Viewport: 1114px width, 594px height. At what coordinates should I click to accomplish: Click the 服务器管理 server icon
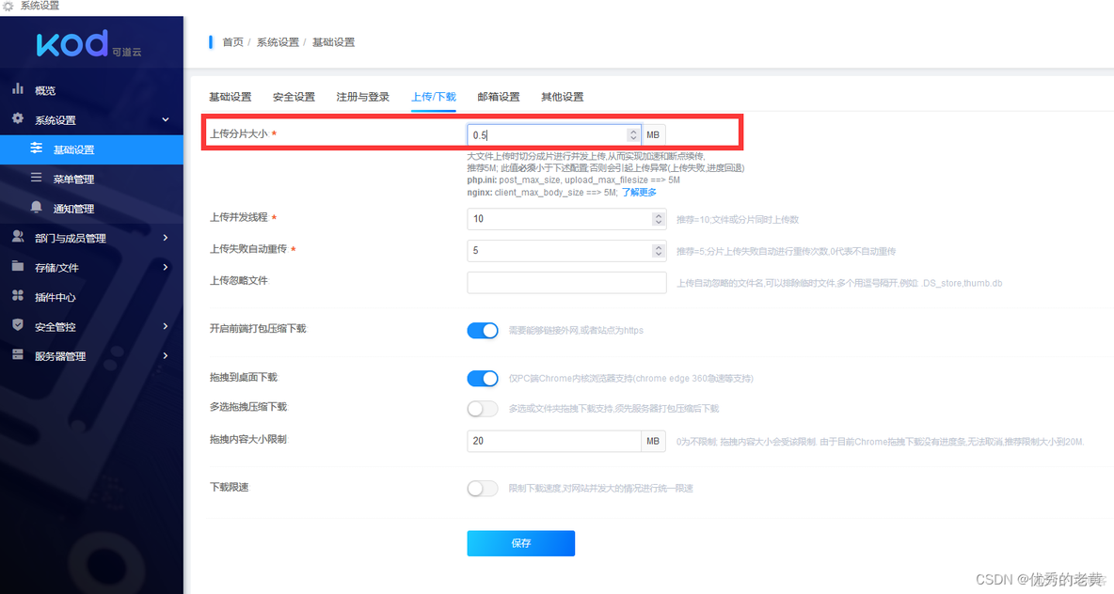[18, 354]
